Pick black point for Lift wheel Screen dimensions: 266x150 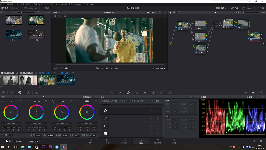[2, 101]
